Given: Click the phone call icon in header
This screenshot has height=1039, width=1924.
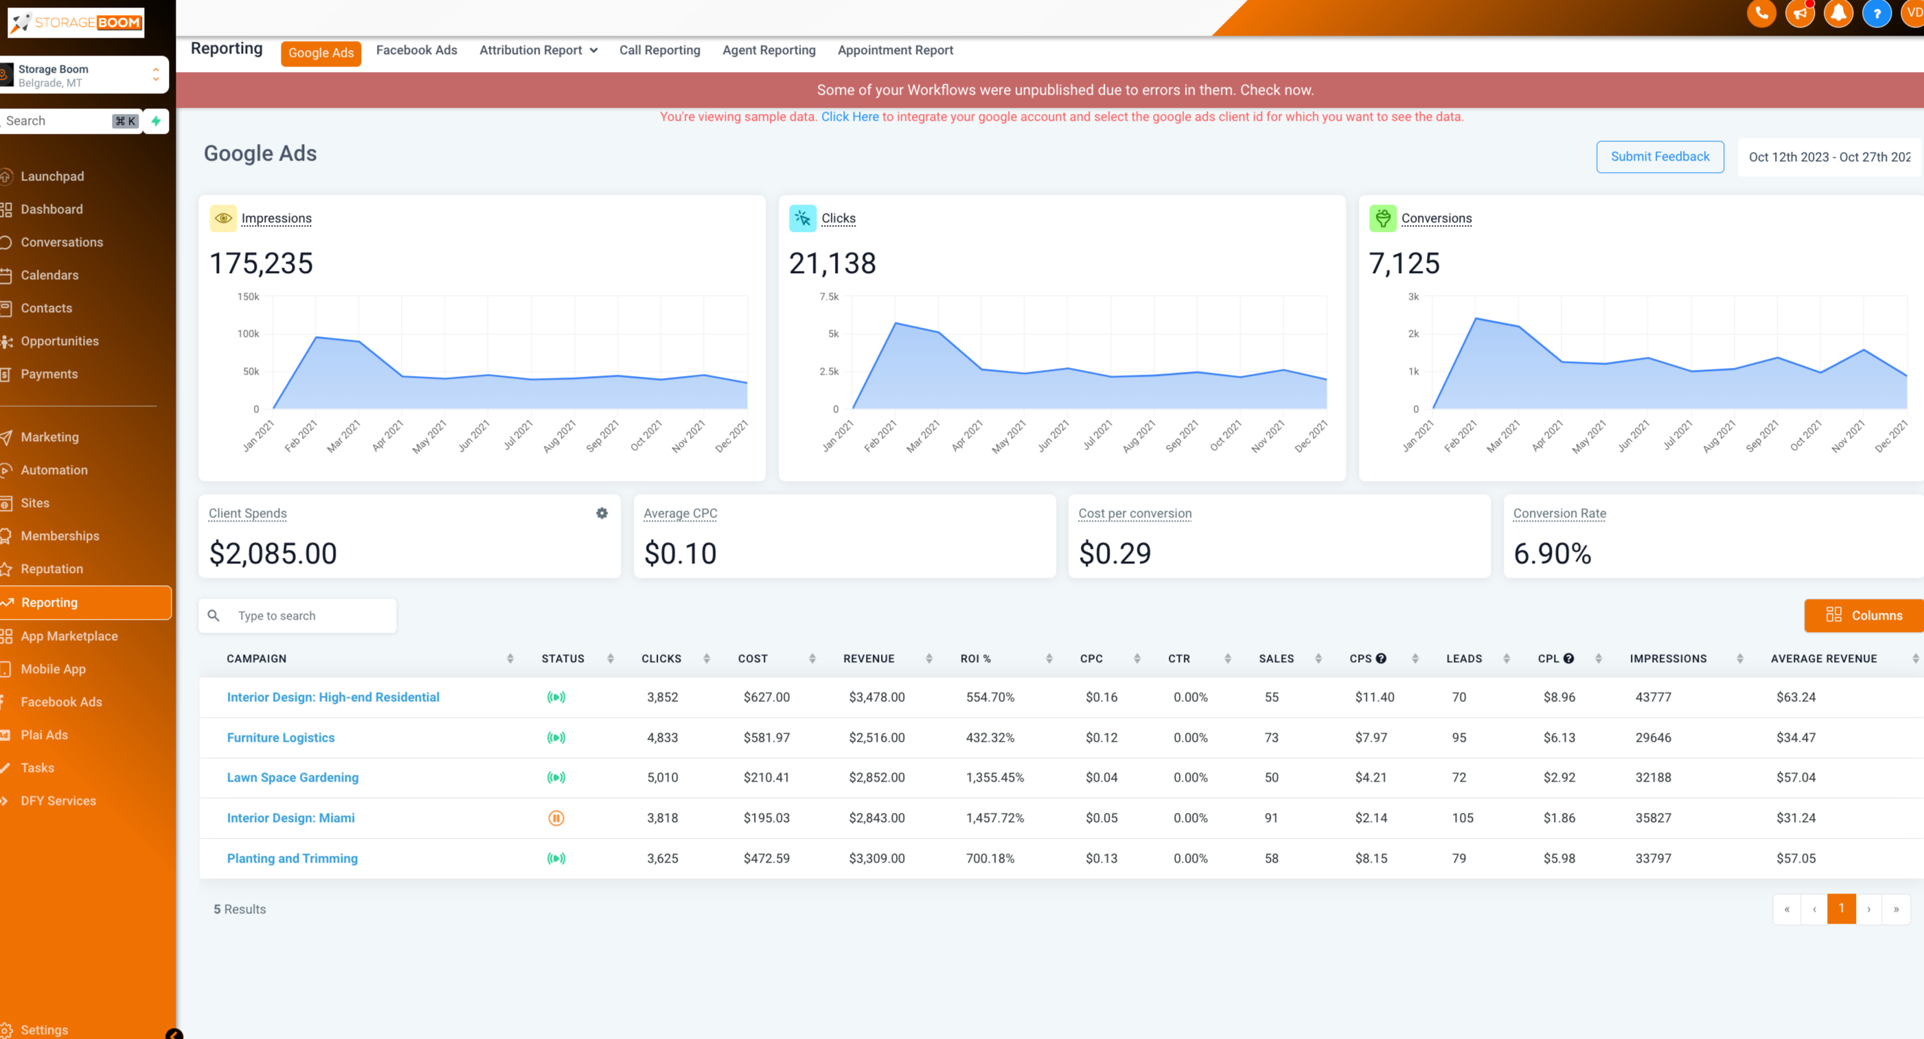Looking at the screenshot, I should 1761,14.
